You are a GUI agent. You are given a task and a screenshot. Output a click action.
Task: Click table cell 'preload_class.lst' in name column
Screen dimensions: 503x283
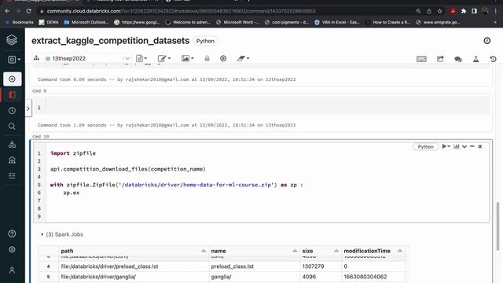click(233, 266)
